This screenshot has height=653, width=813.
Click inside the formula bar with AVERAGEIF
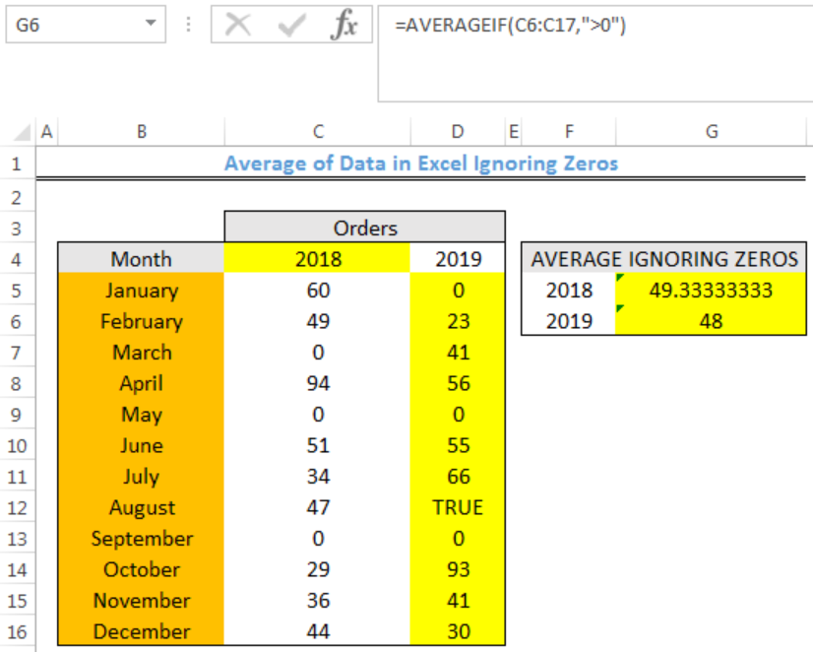pos(595,54)
